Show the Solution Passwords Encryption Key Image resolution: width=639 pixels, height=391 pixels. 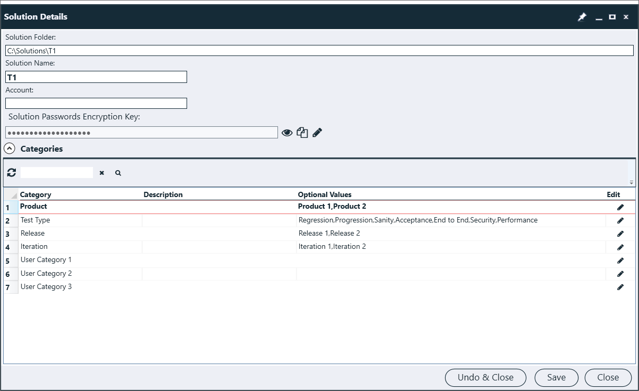click(x=287, y=132)
